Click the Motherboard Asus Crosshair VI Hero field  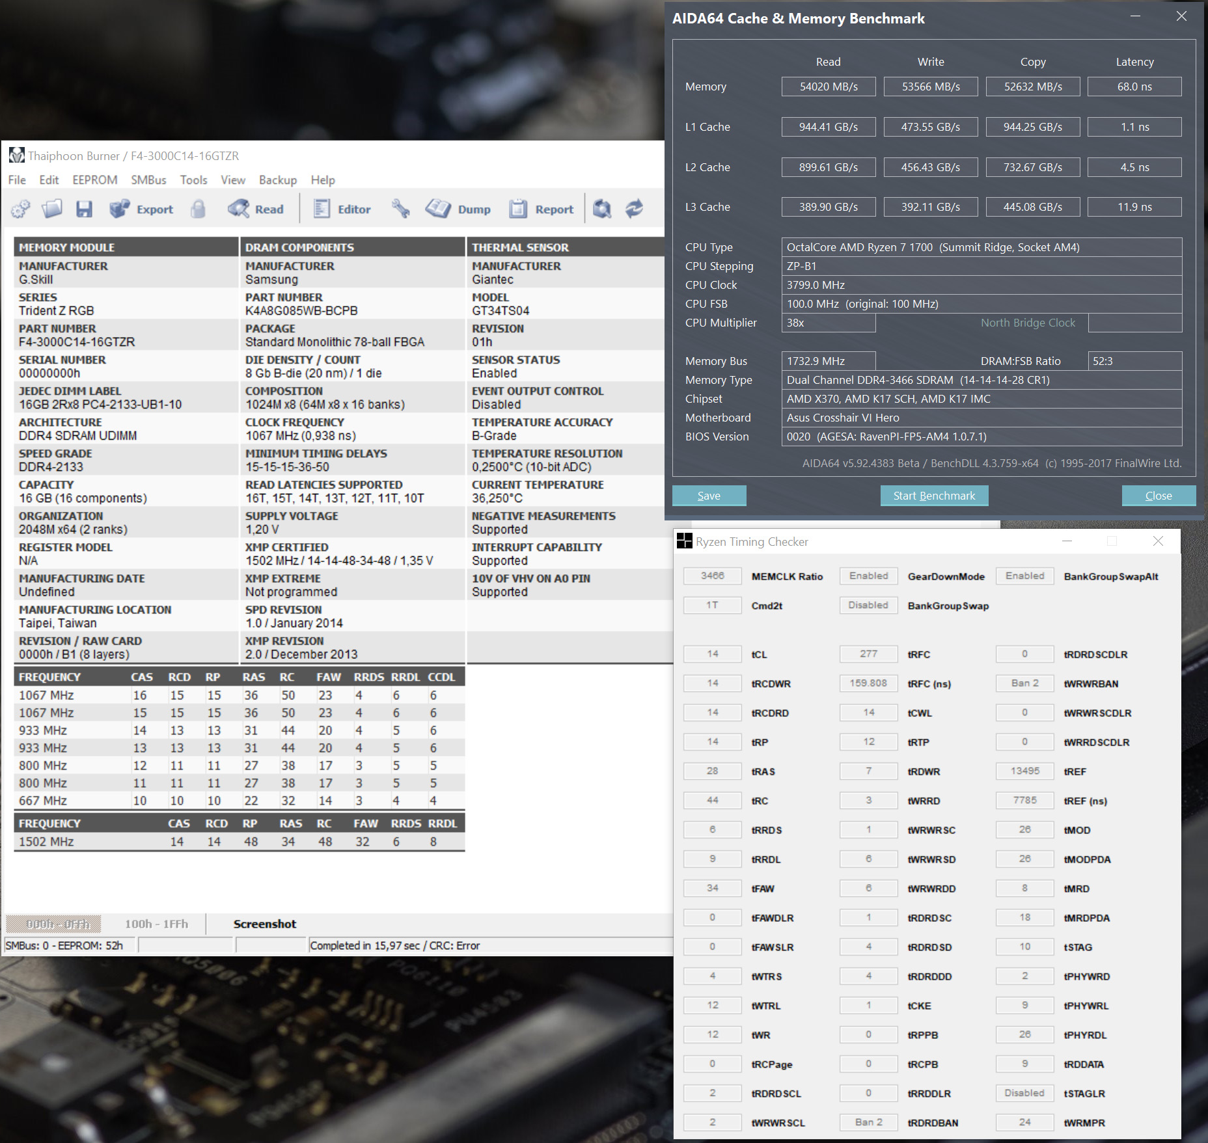click(x=981, y=418)
